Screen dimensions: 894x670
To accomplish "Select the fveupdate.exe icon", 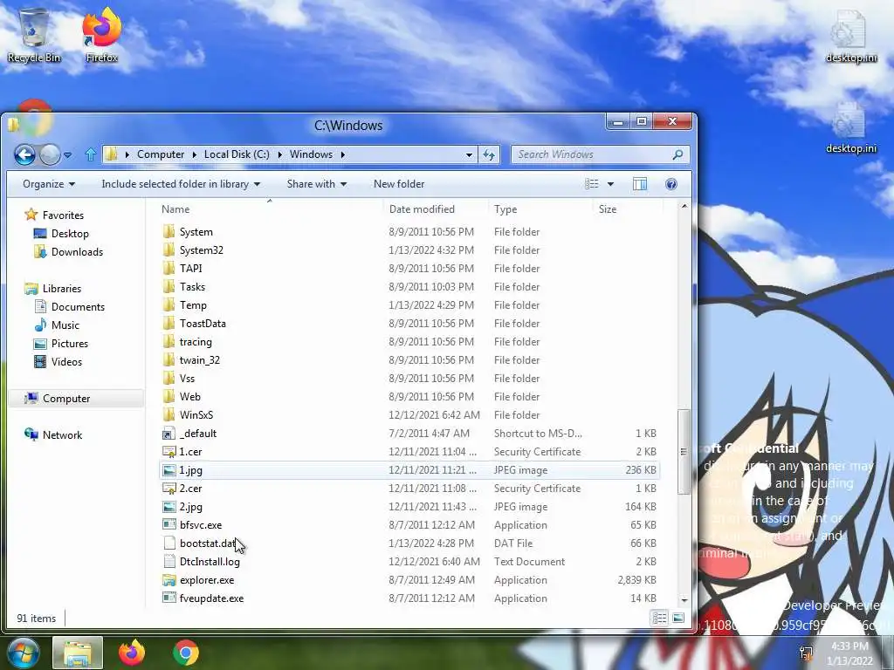I will (168, 598).
